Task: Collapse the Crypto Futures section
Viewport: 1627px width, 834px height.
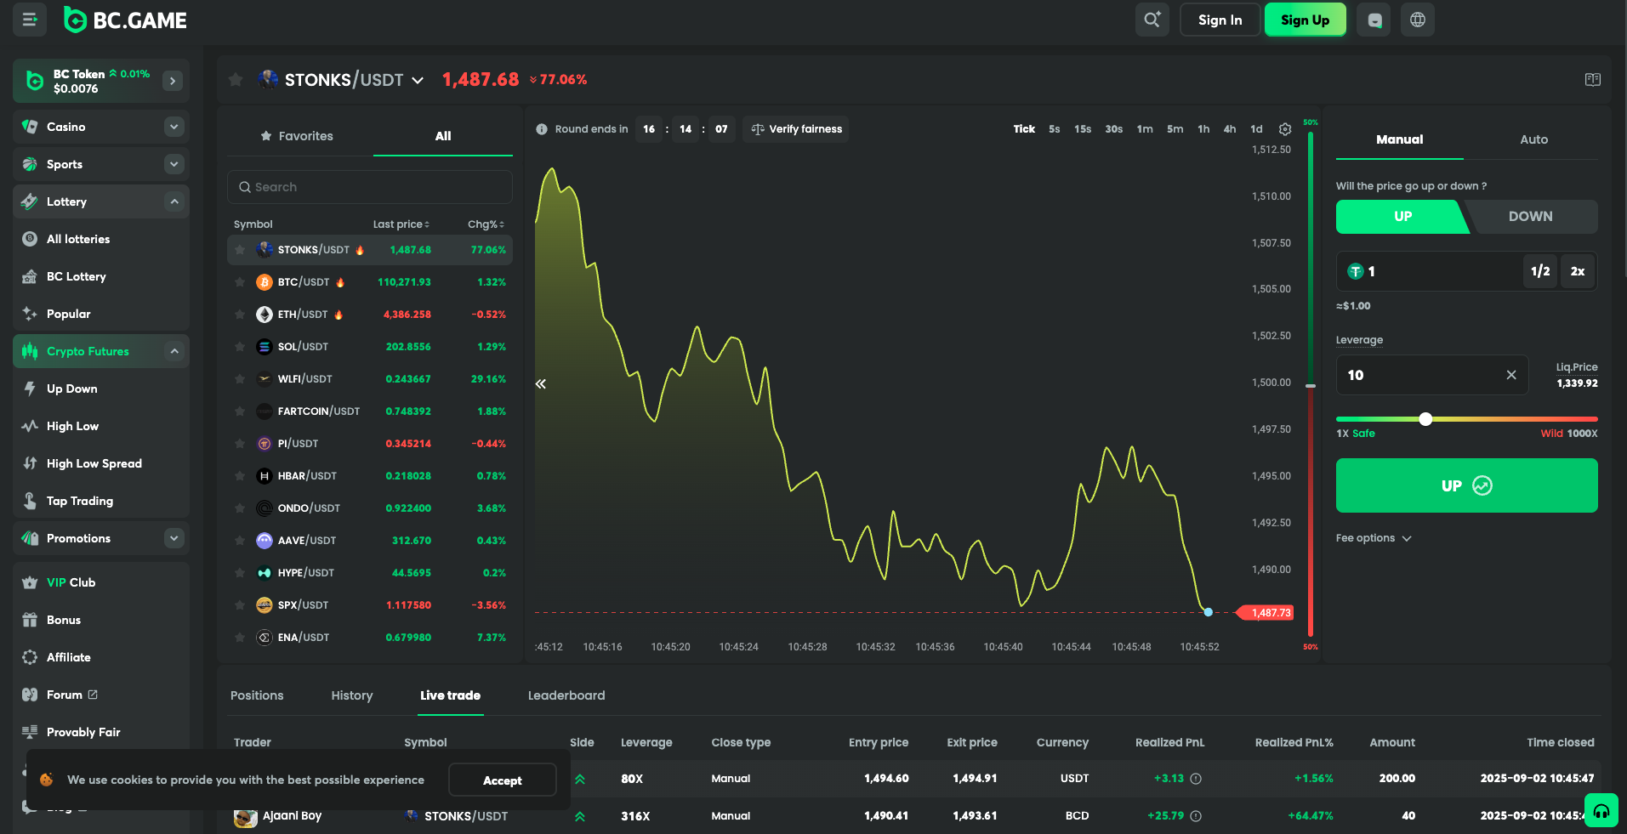Action: click(174, 351)
